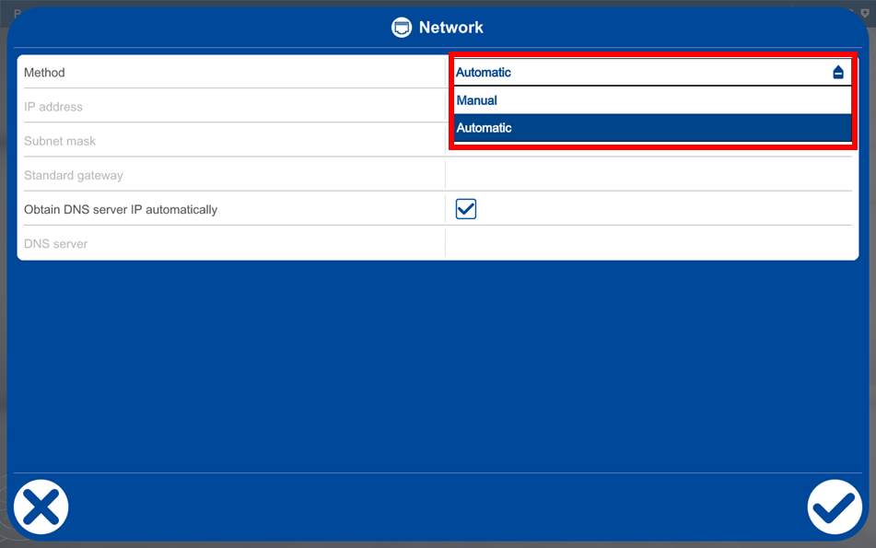Viewport: 876px width, 548px height.
Task: Click the Obtain DNS server IP automatically text
Action: pos(121,210)
